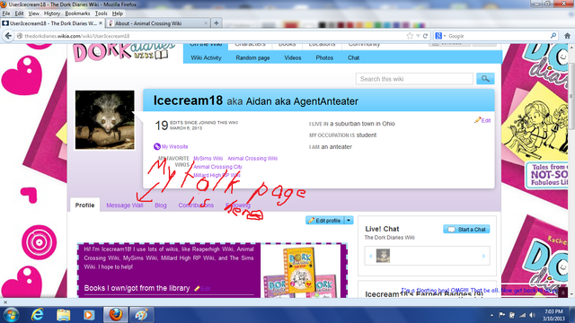Click the My Website globe icon
Image resolution: width=575 pixels, height=323 pixels.
tap(157, 146)
